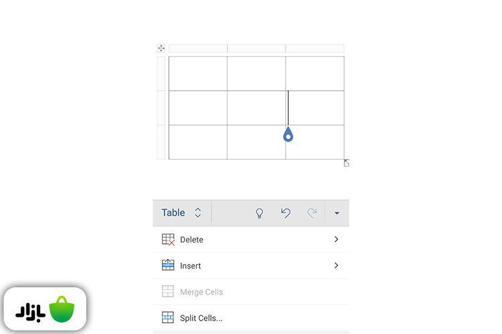Screen dimensions: 502x334
Task: Click the Merge Cells icon
Action: (168, 292)
